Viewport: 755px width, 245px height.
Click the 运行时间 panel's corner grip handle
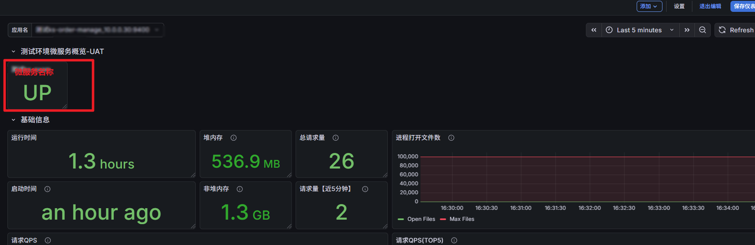pos(193,175)
